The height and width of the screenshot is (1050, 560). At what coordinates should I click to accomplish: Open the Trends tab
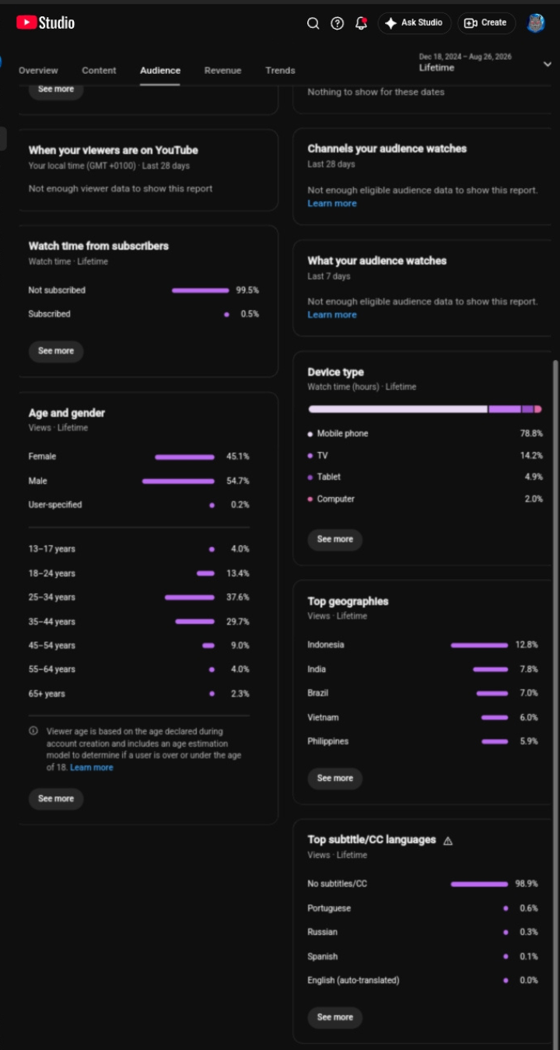pyautogui.click(x=280, y=70)
